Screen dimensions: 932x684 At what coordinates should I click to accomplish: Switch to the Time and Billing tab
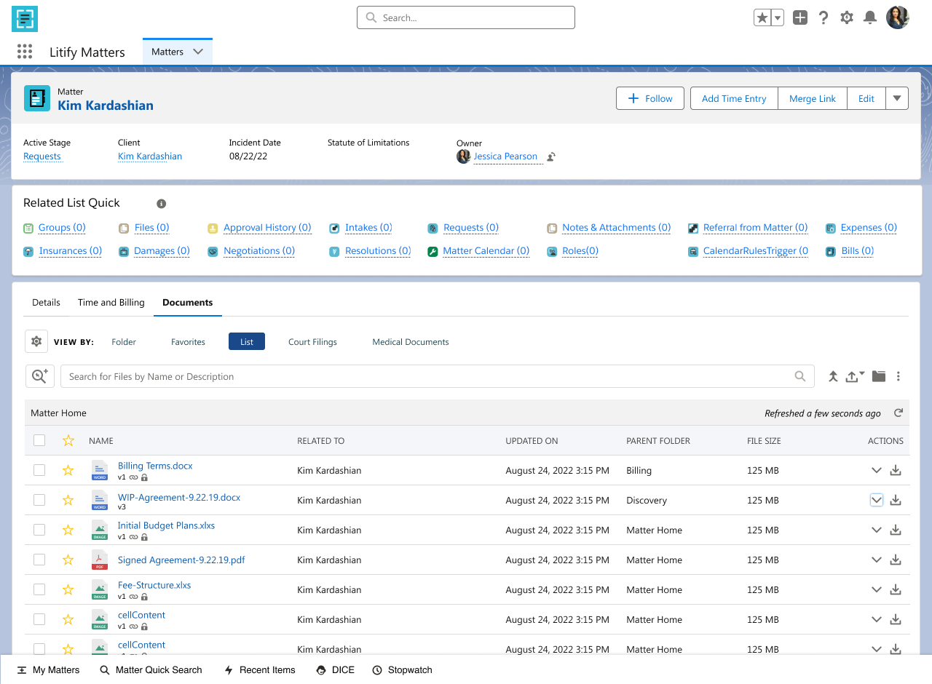(x=111, y=302)
